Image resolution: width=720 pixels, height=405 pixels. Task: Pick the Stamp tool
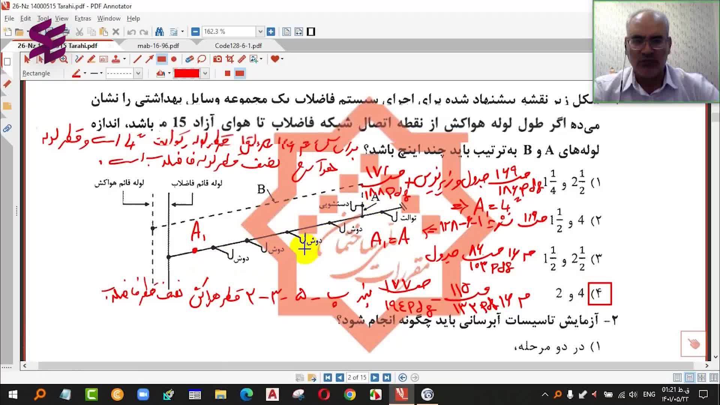click(x=116, y=59)
